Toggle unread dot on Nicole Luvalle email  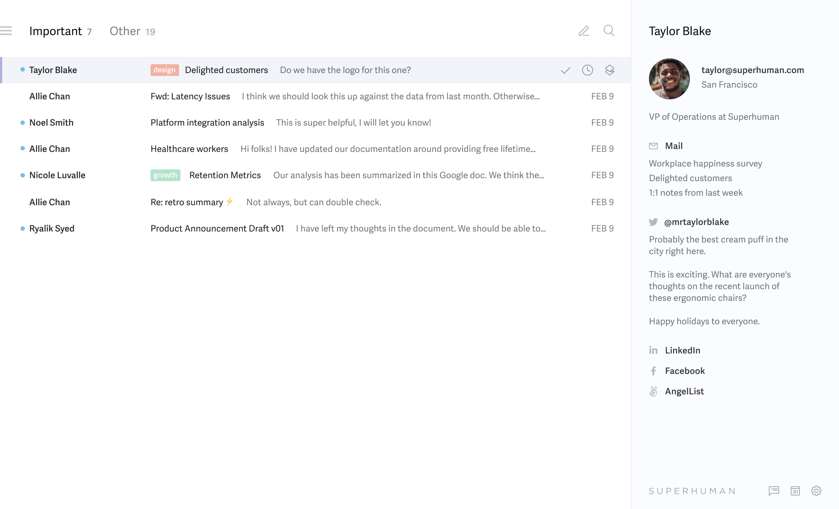(x=22, y=175)
